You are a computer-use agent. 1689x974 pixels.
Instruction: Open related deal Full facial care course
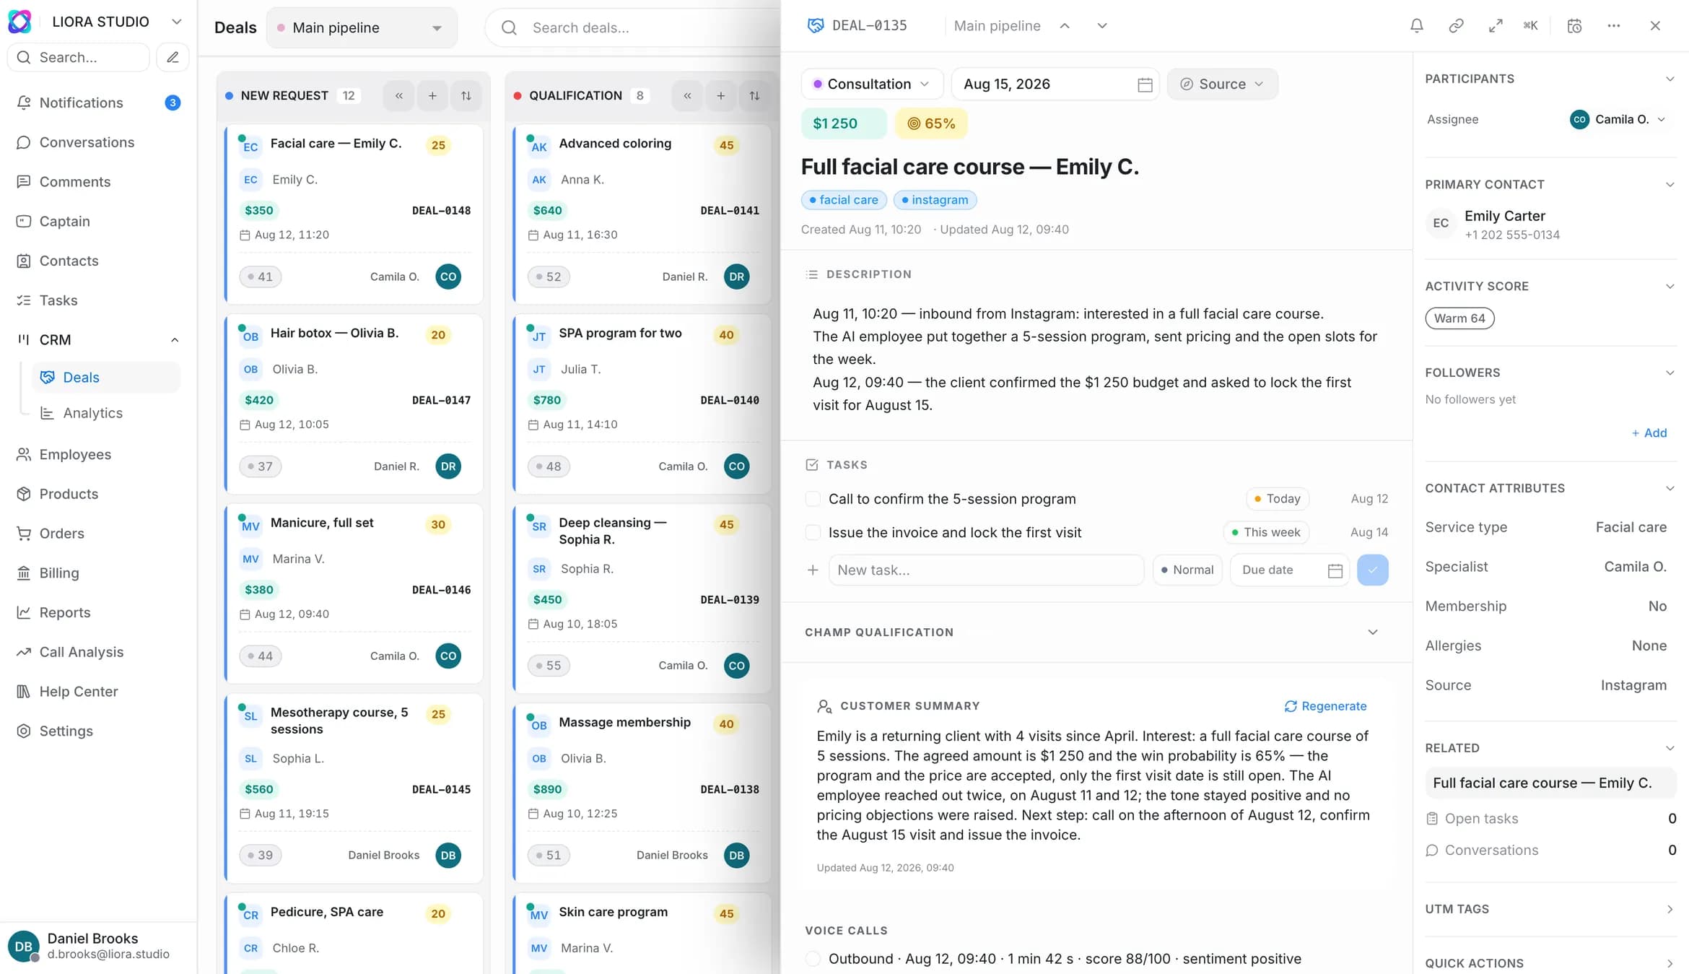[x=1550, y=783]
